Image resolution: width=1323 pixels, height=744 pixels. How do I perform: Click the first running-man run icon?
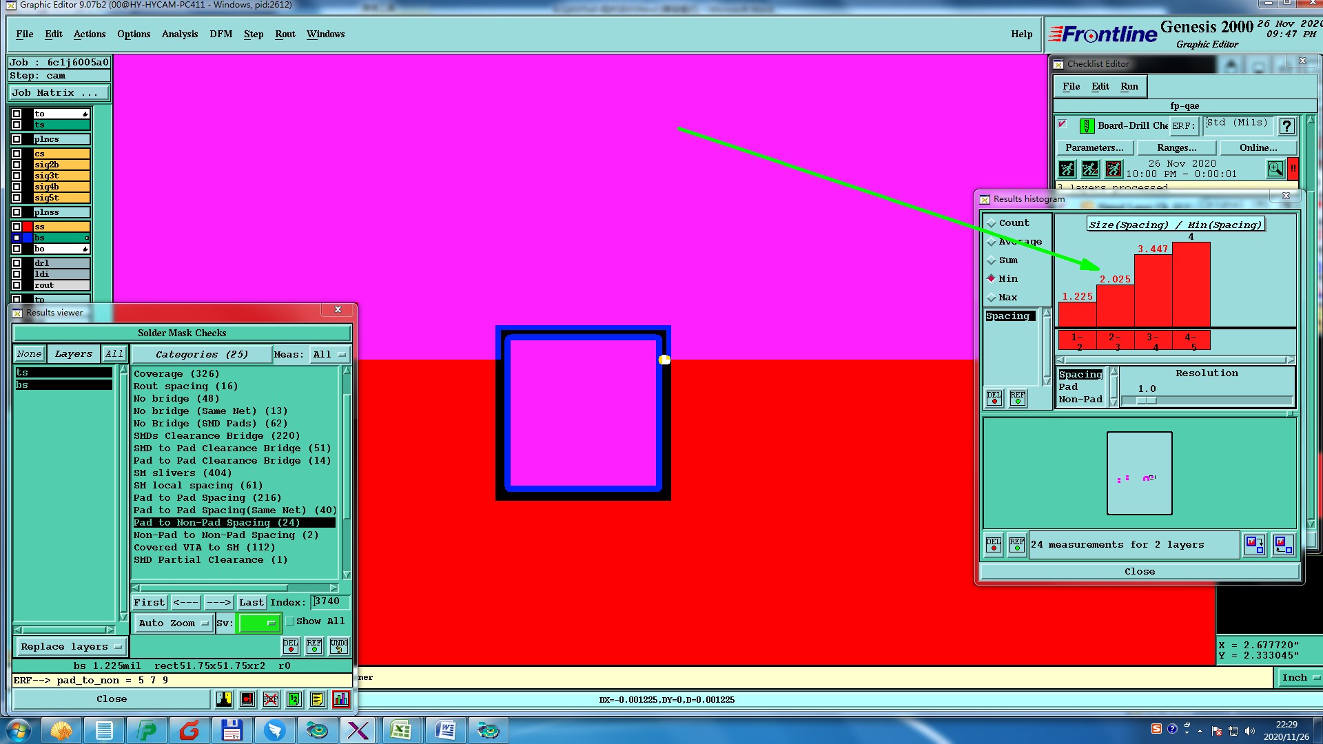(1067, 169)
